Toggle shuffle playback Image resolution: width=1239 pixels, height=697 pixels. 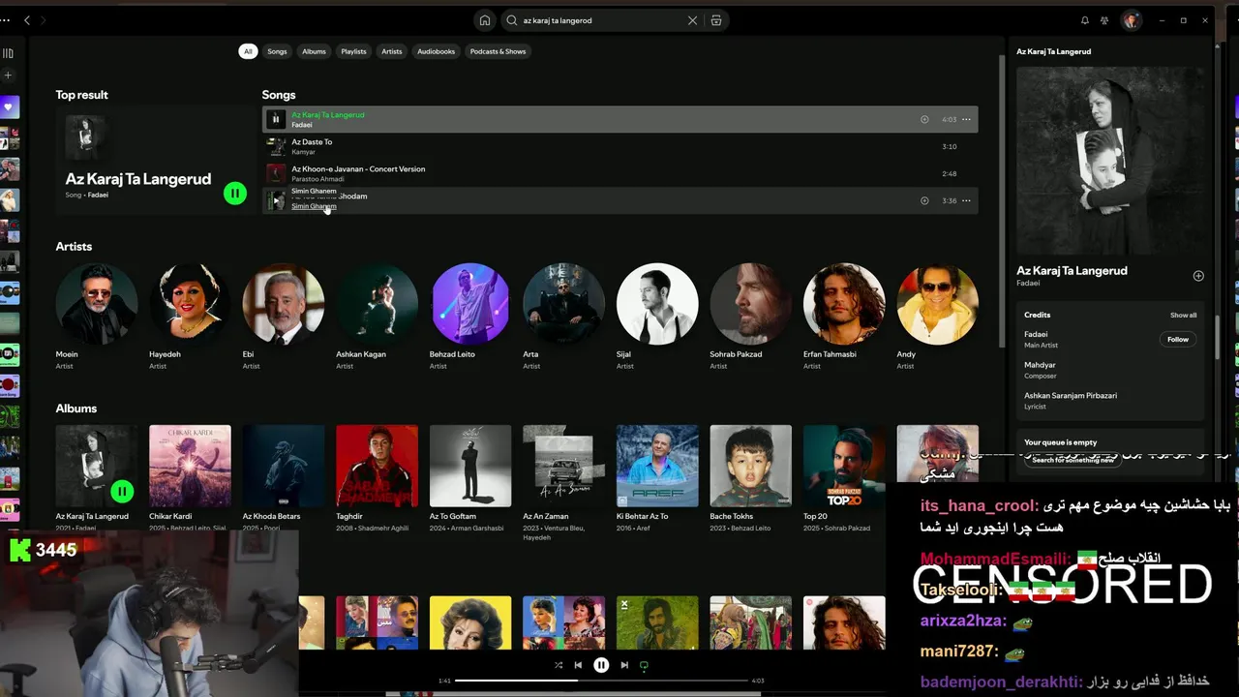click(x=559, y=665)
